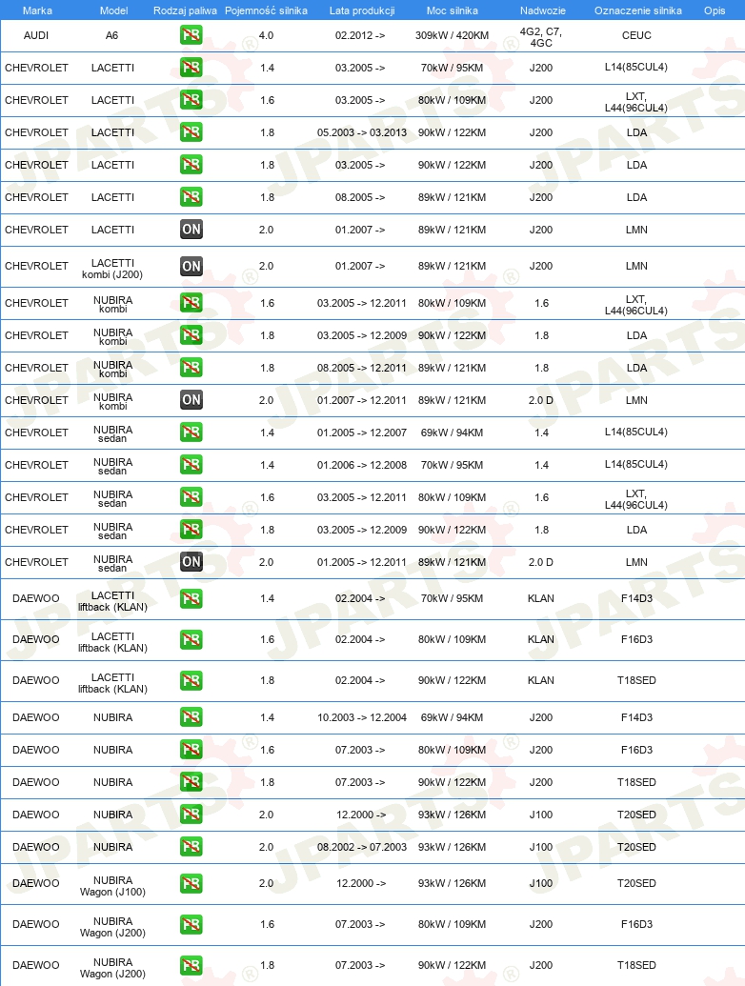Click the Oznaczenie silnika column header

pos(638,10)
